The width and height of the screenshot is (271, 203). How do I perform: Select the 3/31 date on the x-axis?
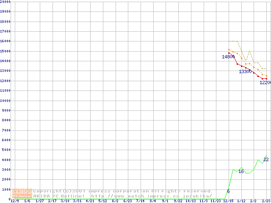coord(77,201)
